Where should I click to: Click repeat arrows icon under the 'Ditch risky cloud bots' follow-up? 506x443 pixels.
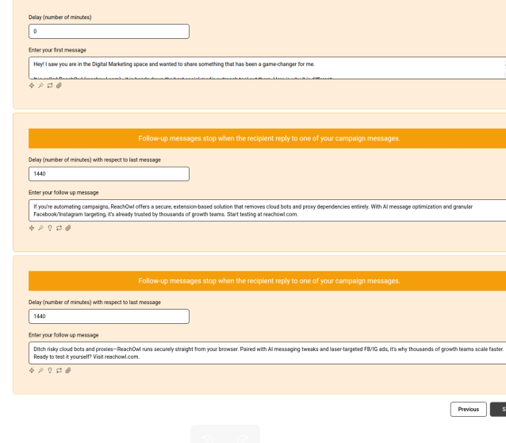59,371
